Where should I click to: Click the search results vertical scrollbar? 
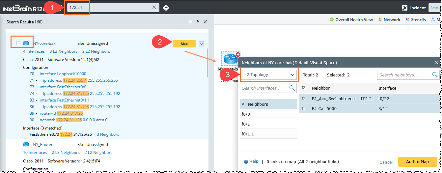[207, 63]
